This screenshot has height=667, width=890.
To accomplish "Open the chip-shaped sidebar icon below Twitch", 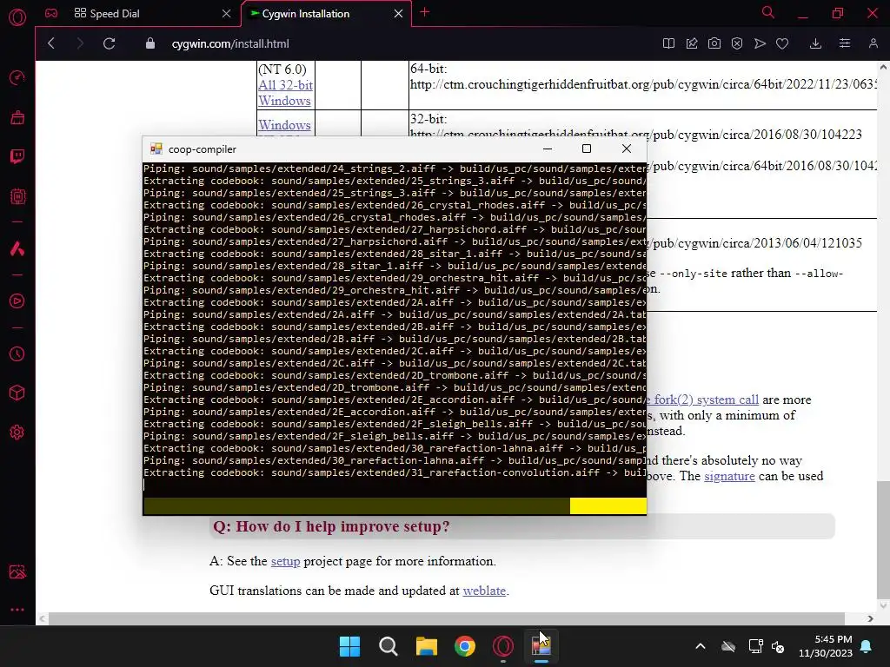I will point(17,196).
